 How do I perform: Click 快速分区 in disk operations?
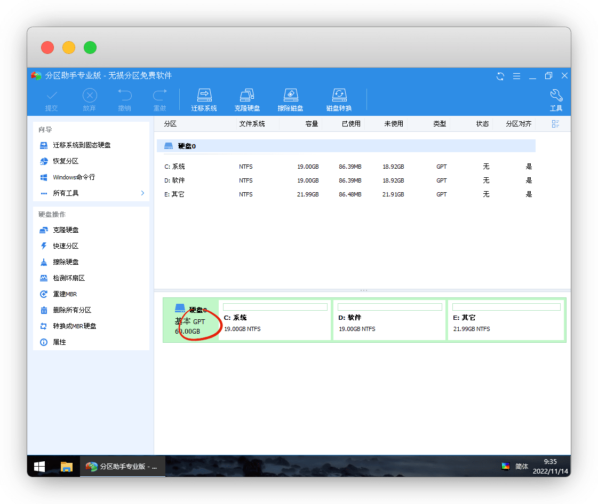pyautogui.click(x=65, y=246)
